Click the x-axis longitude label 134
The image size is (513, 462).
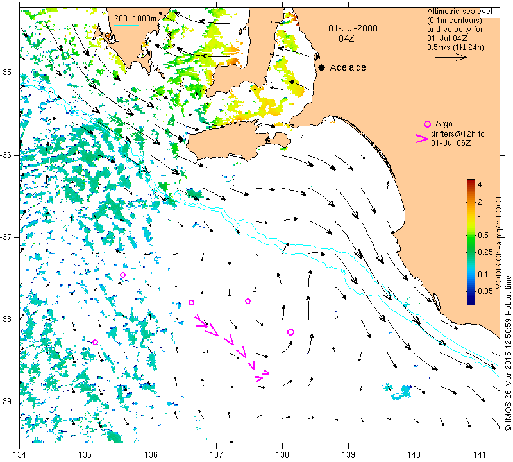click(x=20, y=454)
